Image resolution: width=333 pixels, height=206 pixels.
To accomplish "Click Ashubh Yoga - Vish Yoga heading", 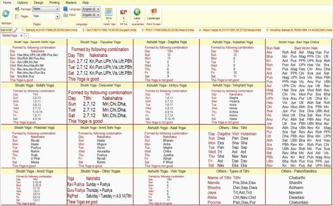I will click(167, 171).
